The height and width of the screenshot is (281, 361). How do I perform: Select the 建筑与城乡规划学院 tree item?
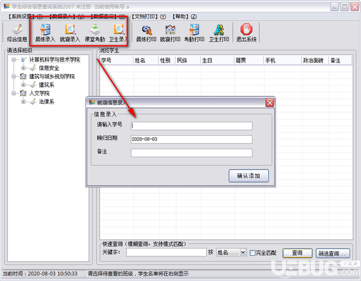tap(52, 77)
